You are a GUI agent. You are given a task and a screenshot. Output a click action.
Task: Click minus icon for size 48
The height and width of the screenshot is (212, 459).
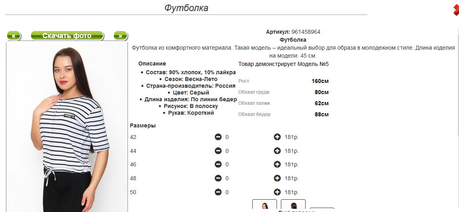(218, 178)
